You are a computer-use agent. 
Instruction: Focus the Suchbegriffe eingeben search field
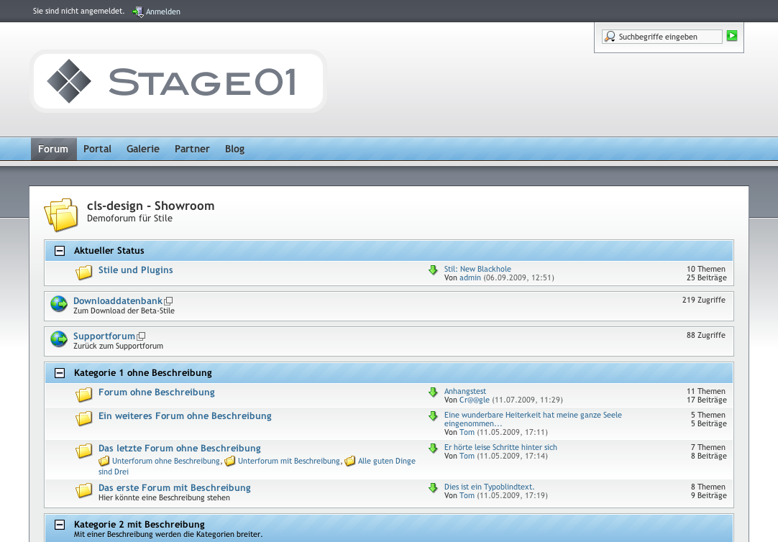(669, 37)
